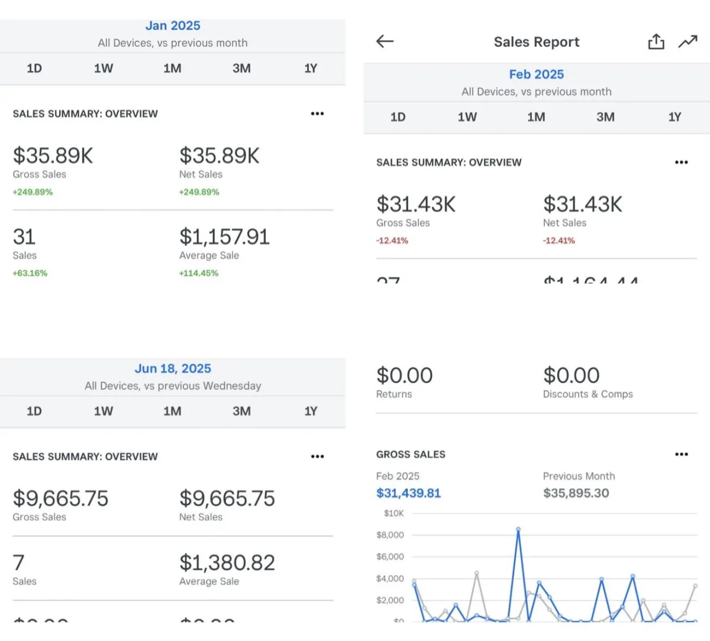Select the 1W range in Feb 2025 panel
Screen dimensions: 710x641
[x=467, y=117]
